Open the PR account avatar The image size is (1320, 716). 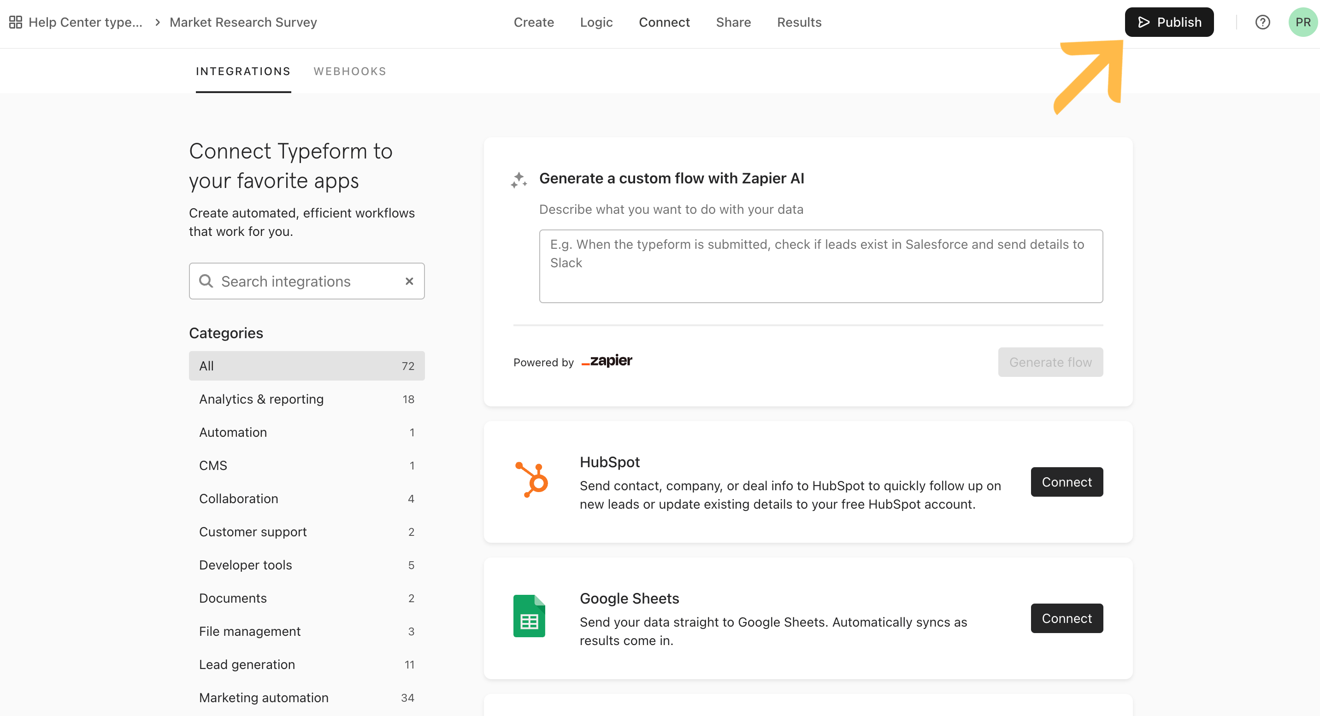point(1302,22)
